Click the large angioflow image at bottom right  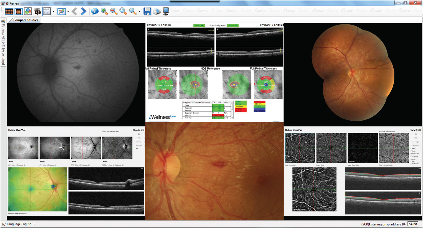[x=314, y=189]
